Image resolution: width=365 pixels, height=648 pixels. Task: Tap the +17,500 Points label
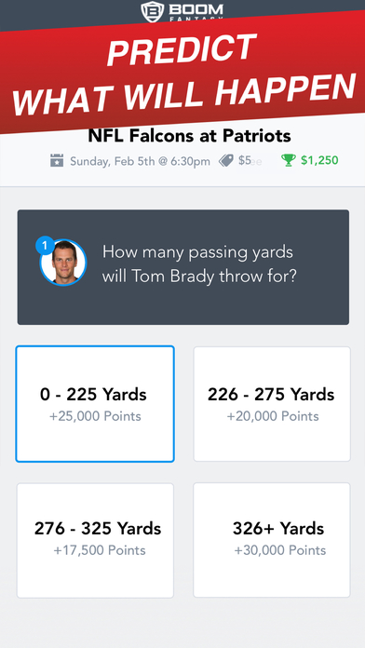tap(100, 550)
